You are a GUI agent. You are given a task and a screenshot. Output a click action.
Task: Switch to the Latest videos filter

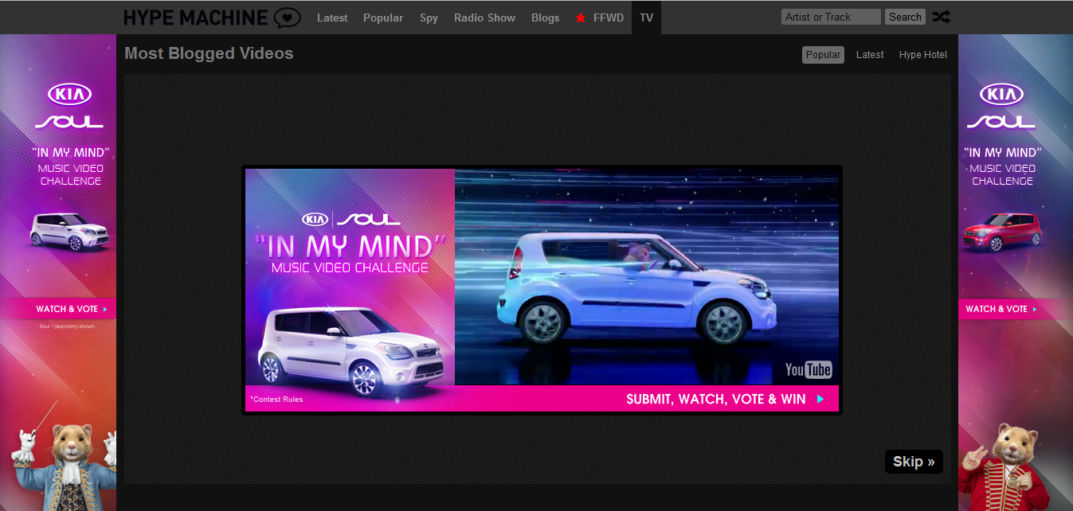pyautogui.click(x=870, y=55)
